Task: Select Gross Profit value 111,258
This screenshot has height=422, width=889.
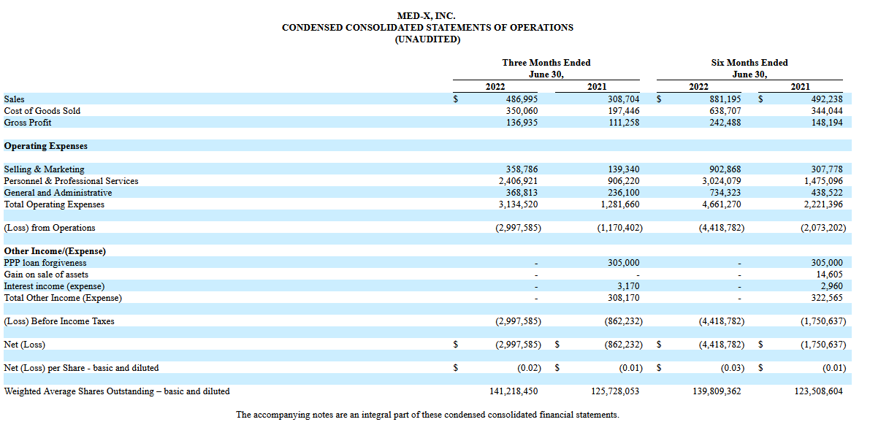Action: [623, 123]
